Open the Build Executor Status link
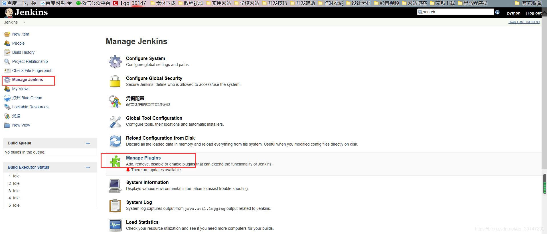The height and width of the screenshot is (234, 547). coord(28,167)
